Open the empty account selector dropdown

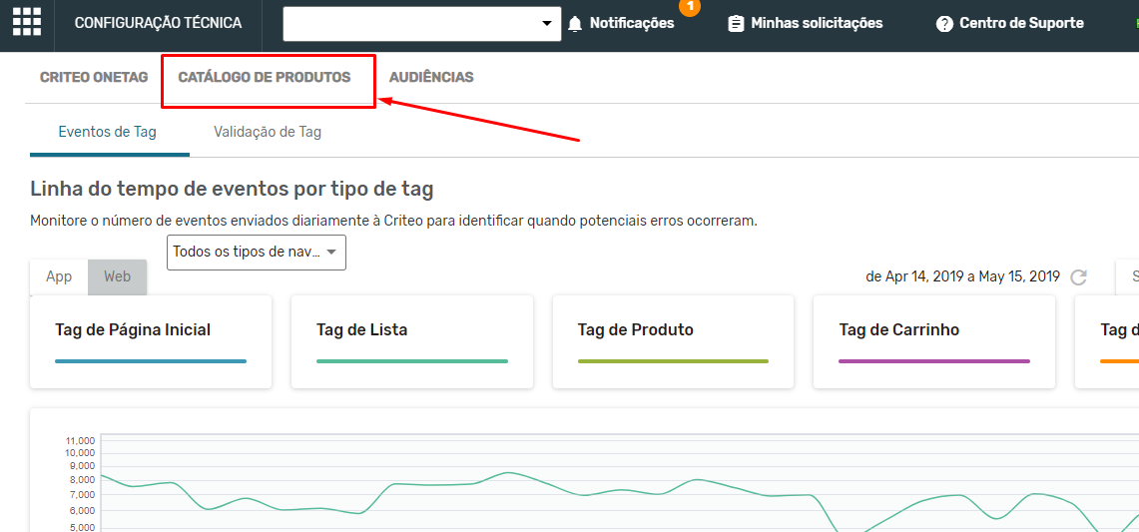[422, 24]
